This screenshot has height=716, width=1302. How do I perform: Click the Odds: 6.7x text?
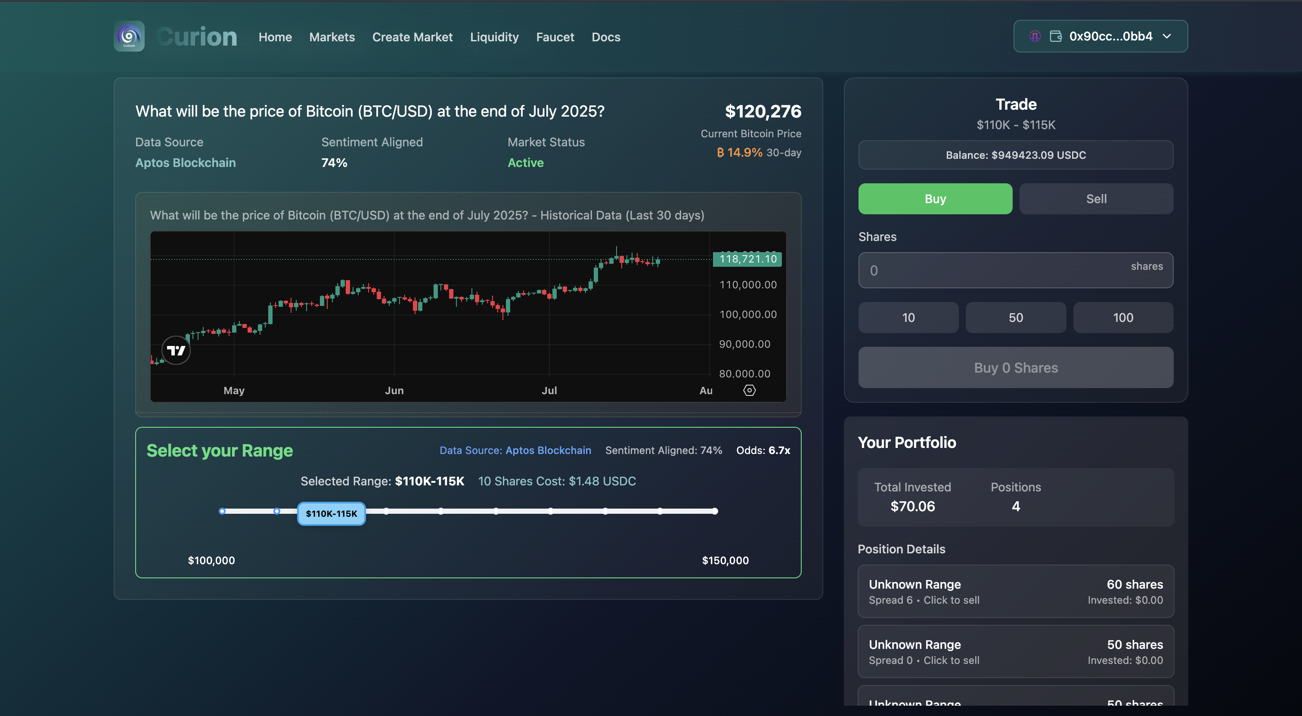(x=763, y=450)
